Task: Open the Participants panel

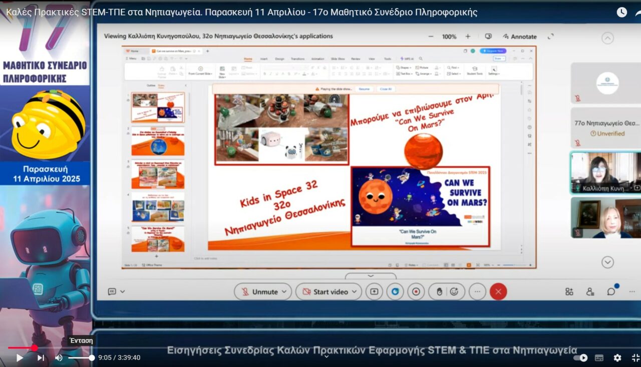Action: (x=590, y=291)
